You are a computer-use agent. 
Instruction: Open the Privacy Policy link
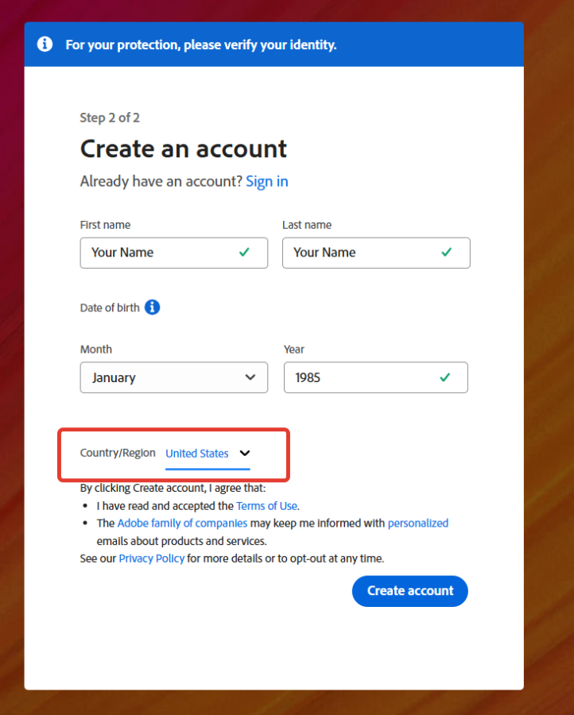(152, 558)
